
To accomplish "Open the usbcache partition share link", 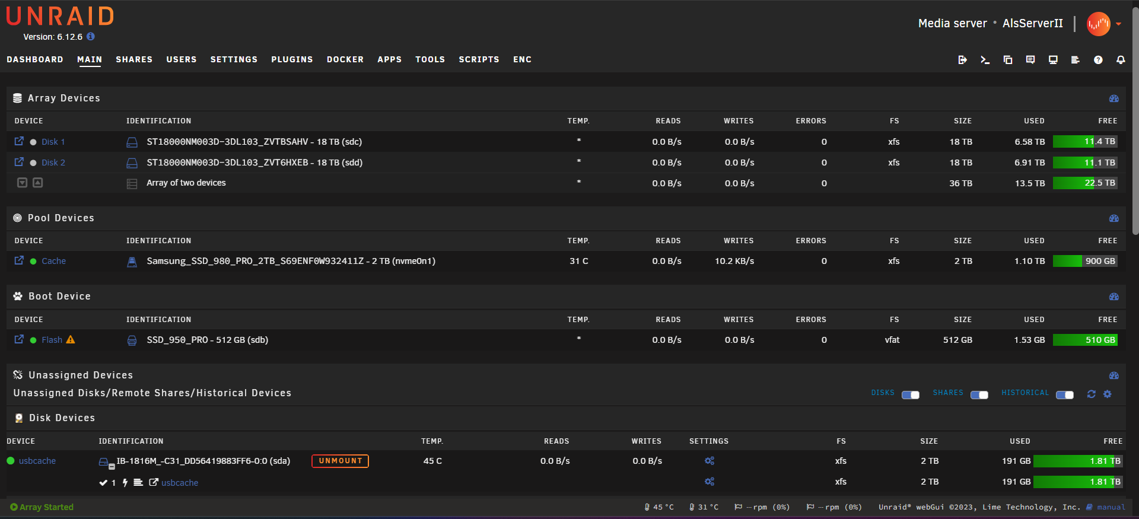I will click(180, 483).
